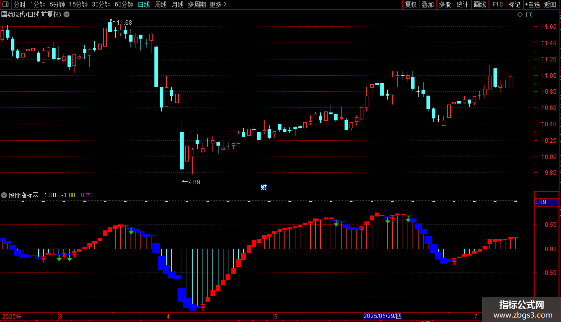This screenshot has height=322, width=561.
Task: Click the -0.50 indicator axis label
Action: pyautogui.click(x=549, y=273)
